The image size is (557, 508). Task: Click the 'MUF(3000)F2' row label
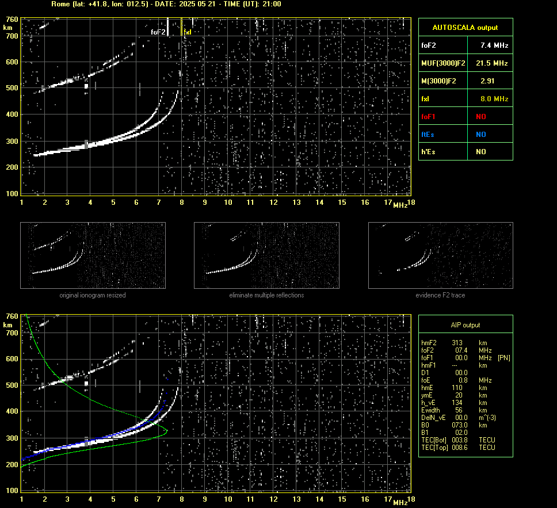pyautogui.click(x=443, y=63)
